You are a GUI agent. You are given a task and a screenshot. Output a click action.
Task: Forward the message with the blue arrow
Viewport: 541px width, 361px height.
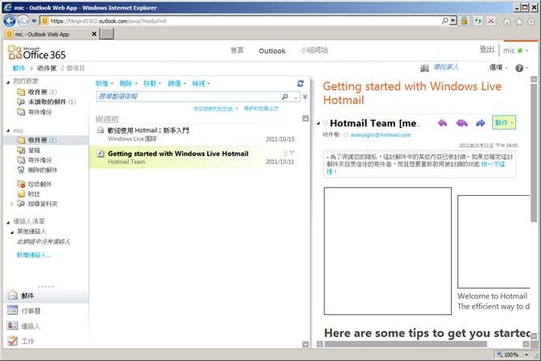point(480,123)
